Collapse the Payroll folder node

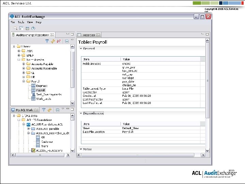coord(23,81)
